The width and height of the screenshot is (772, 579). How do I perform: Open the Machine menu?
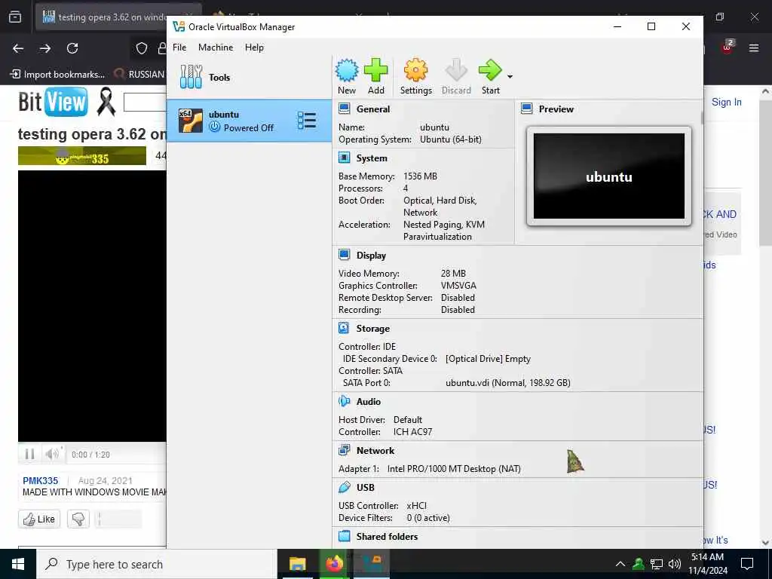point(216,47)
